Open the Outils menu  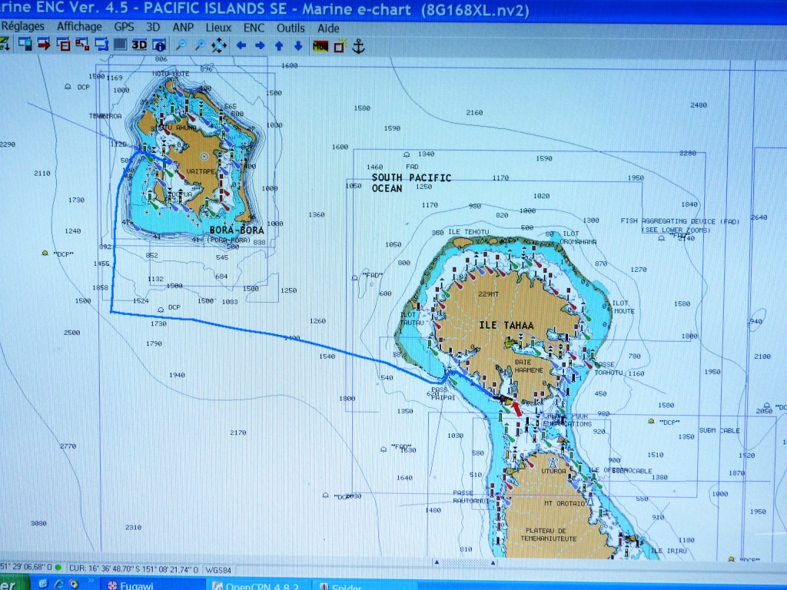pyautogui.click(x=291, y=28)
